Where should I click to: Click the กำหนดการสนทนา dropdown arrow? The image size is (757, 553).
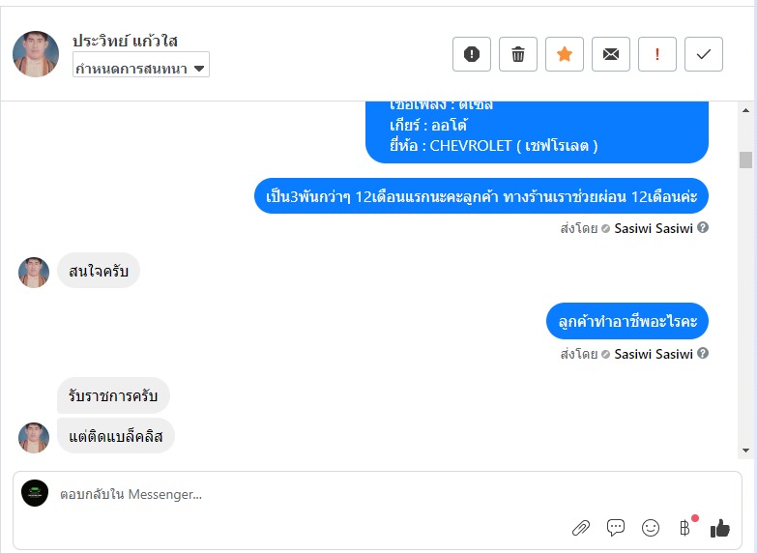pos(199,68)
